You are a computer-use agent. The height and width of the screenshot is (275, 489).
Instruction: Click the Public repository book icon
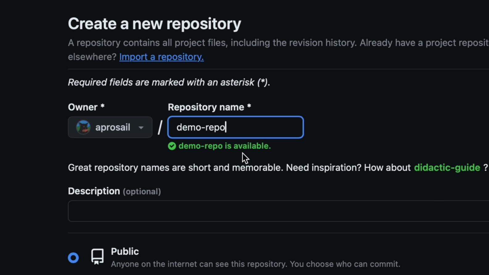coord(97,257)
